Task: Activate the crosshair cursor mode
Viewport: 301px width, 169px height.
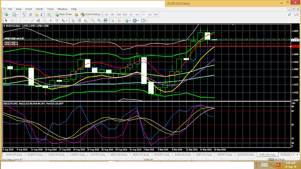Action: pyautogui.click(x=12, y=21)
